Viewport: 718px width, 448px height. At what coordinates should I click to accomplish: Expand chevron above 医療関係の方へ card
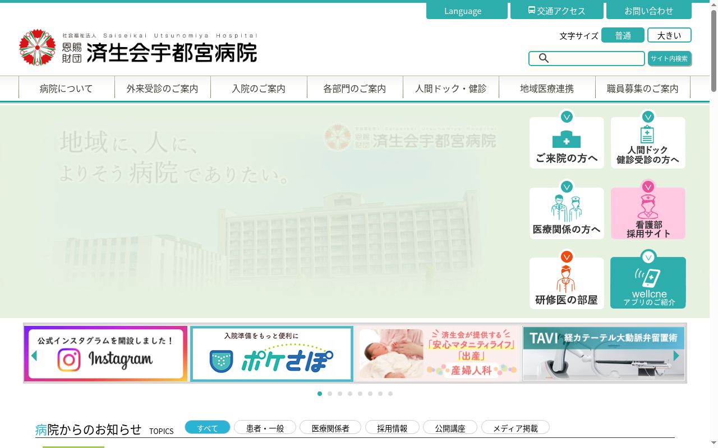pyautogui.click(x=567, y=187)
